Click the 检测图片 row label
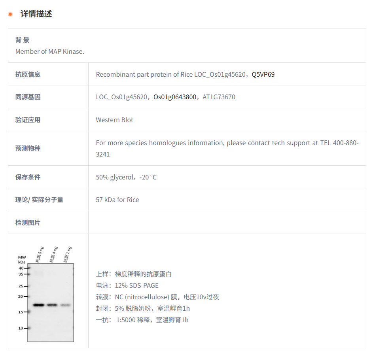The width and height of the screenshot is (373, 355). click(28, 223)
